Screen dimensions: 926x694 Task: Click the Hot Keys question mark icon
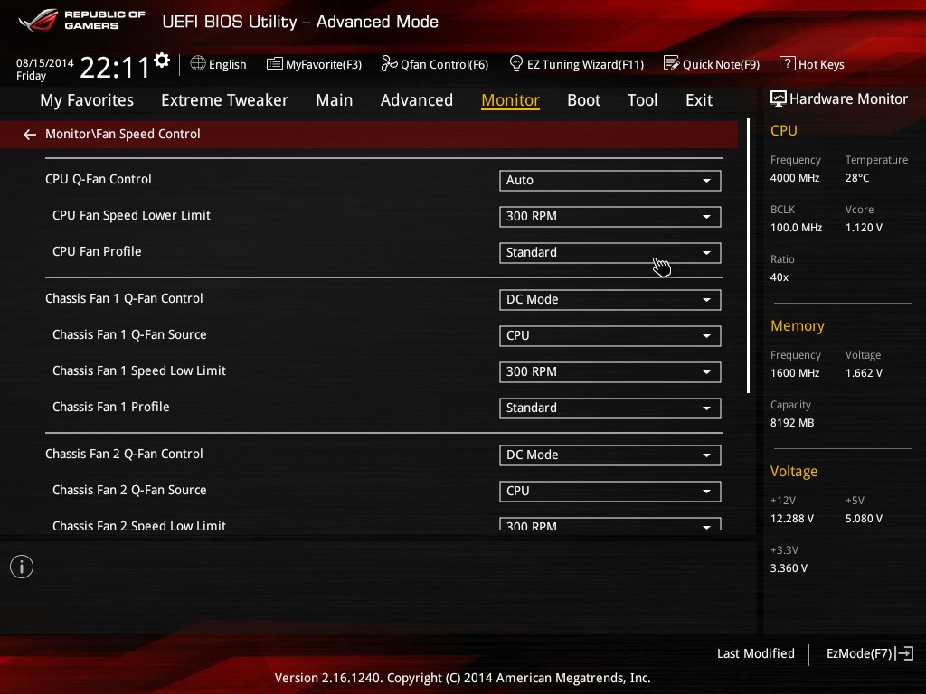click(x=788, y=64)
